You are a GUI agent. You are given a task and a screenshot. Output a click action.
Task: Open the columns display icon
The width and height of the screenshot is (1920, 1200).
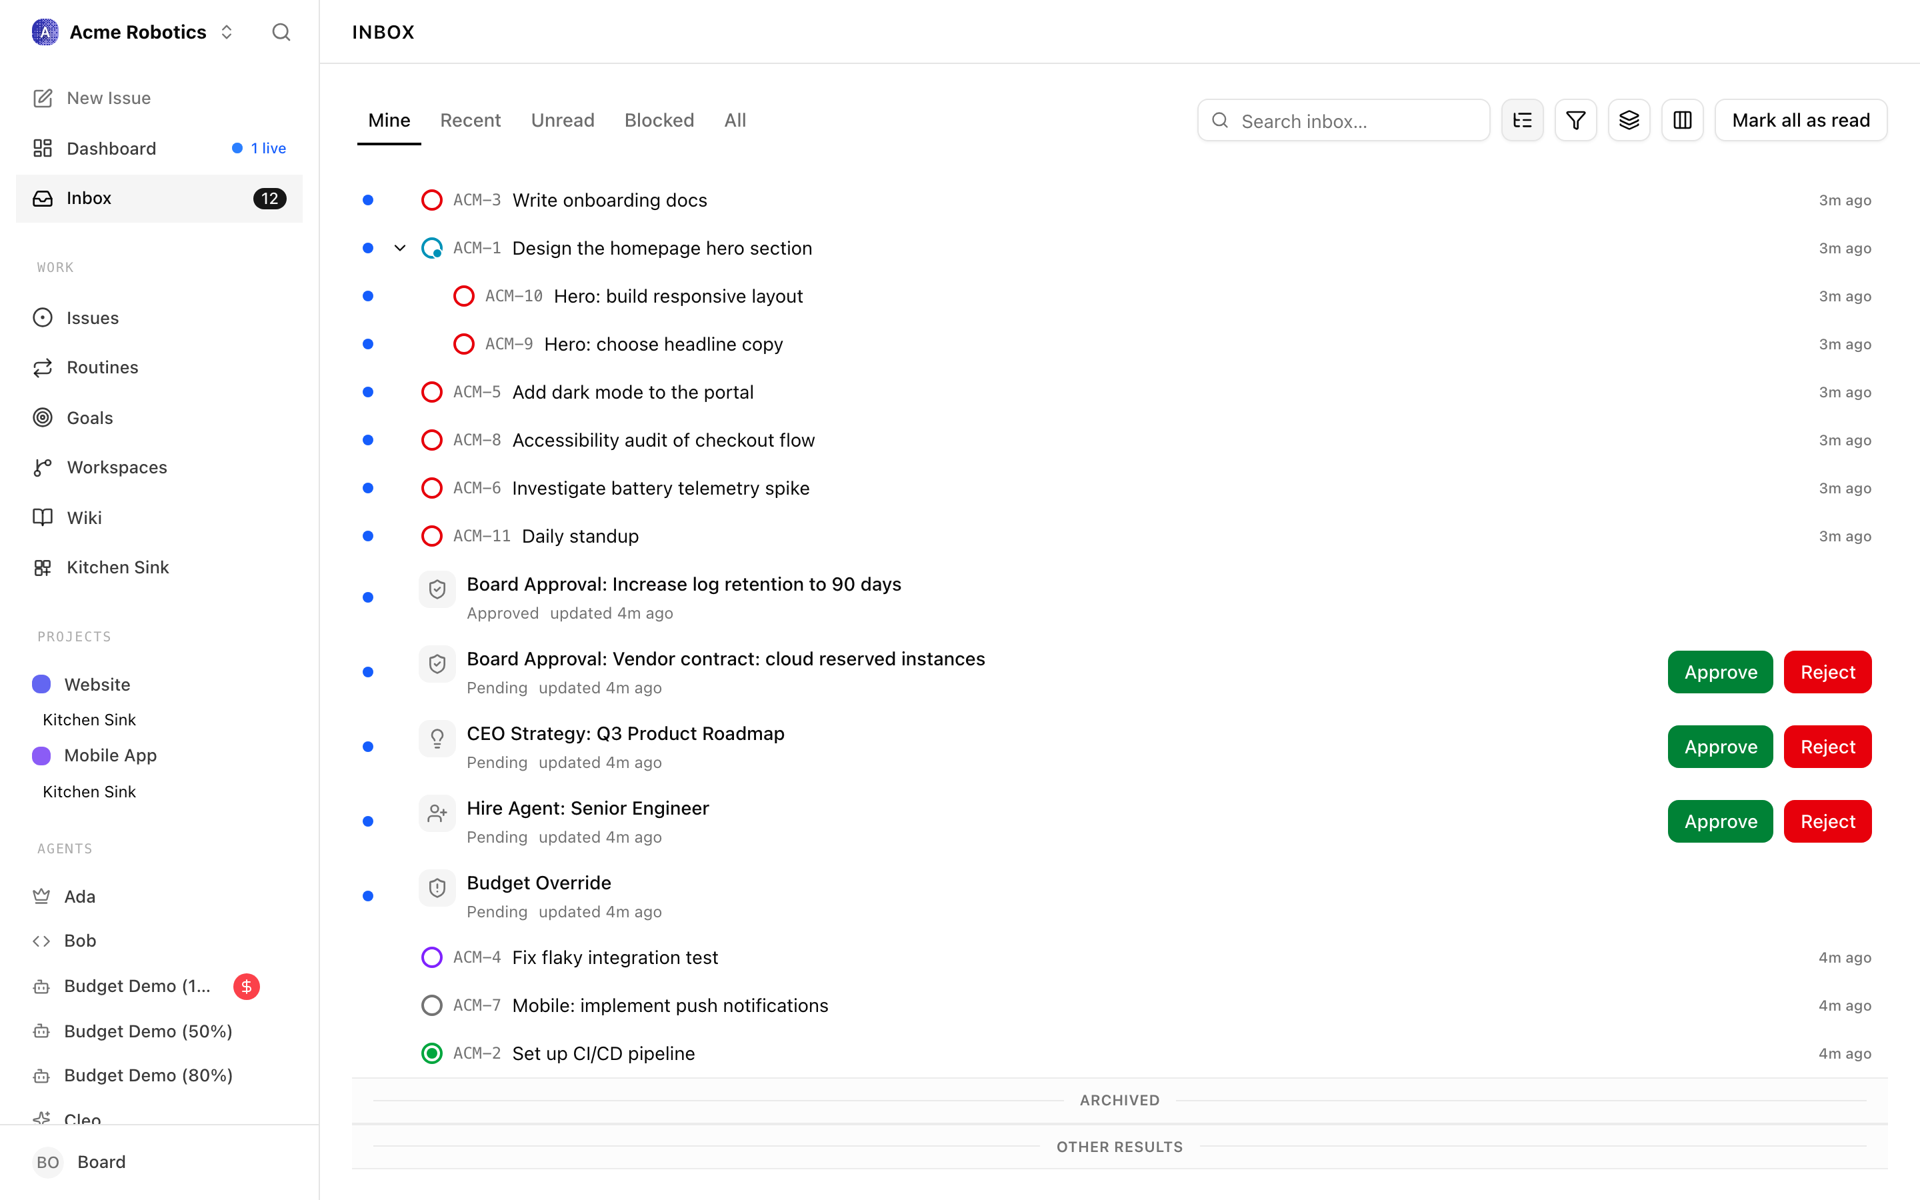pos(1682,120)
